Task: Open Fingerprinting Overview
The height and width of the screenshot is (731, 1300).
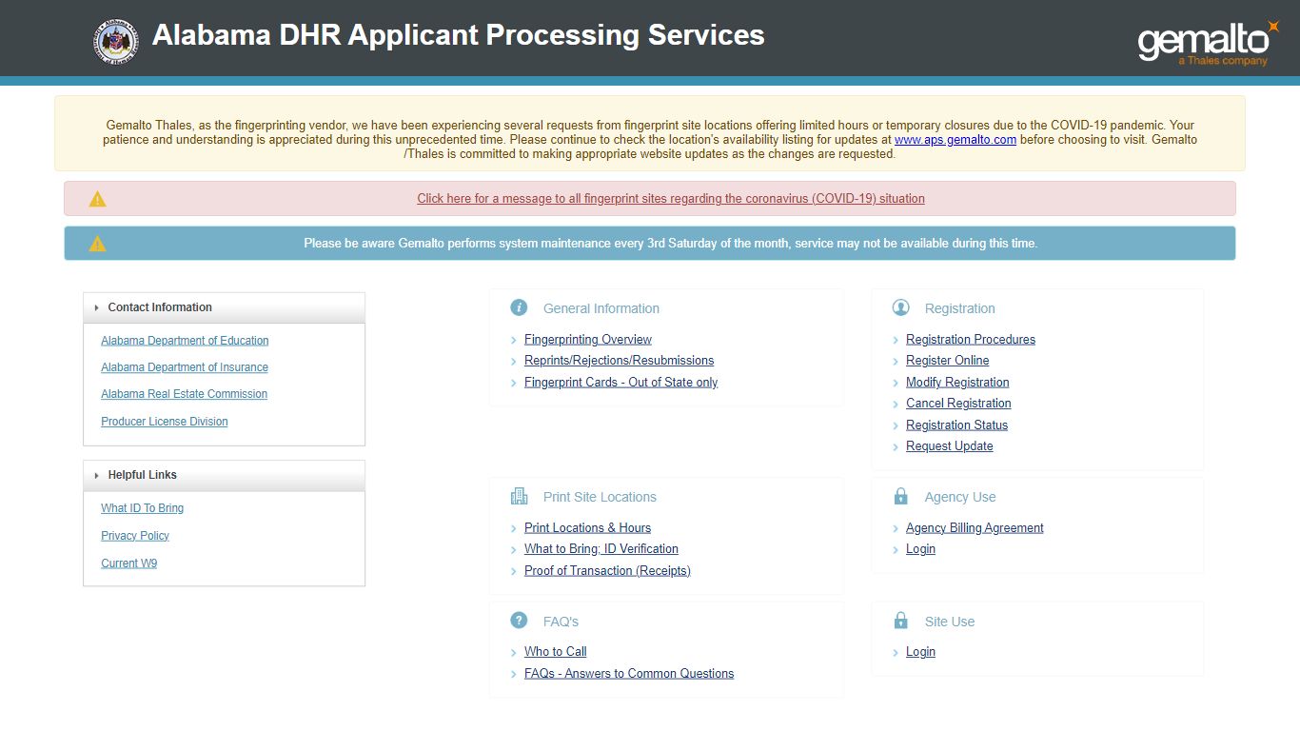Action: (x=588, y=339)
